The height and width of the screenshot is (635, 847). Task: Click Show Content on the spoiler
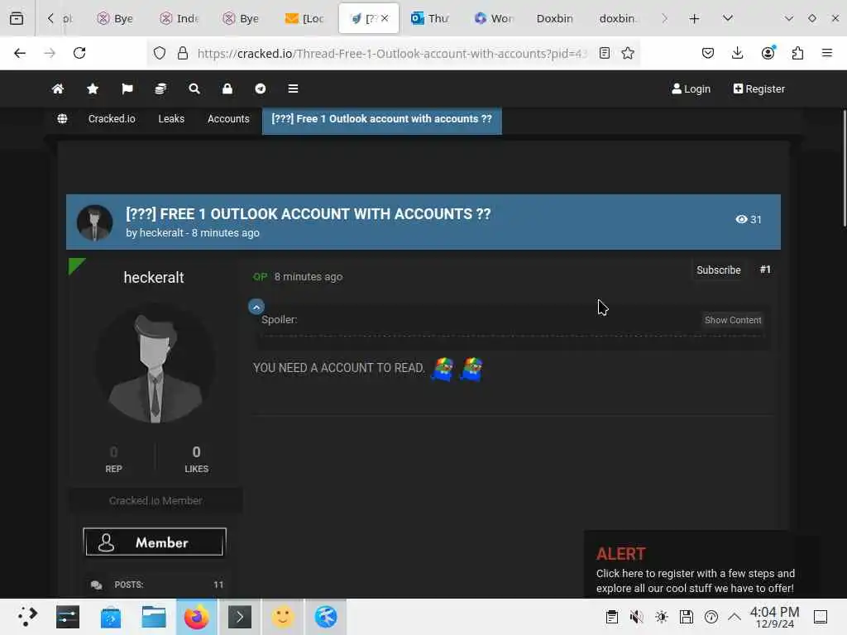point(733,320)
